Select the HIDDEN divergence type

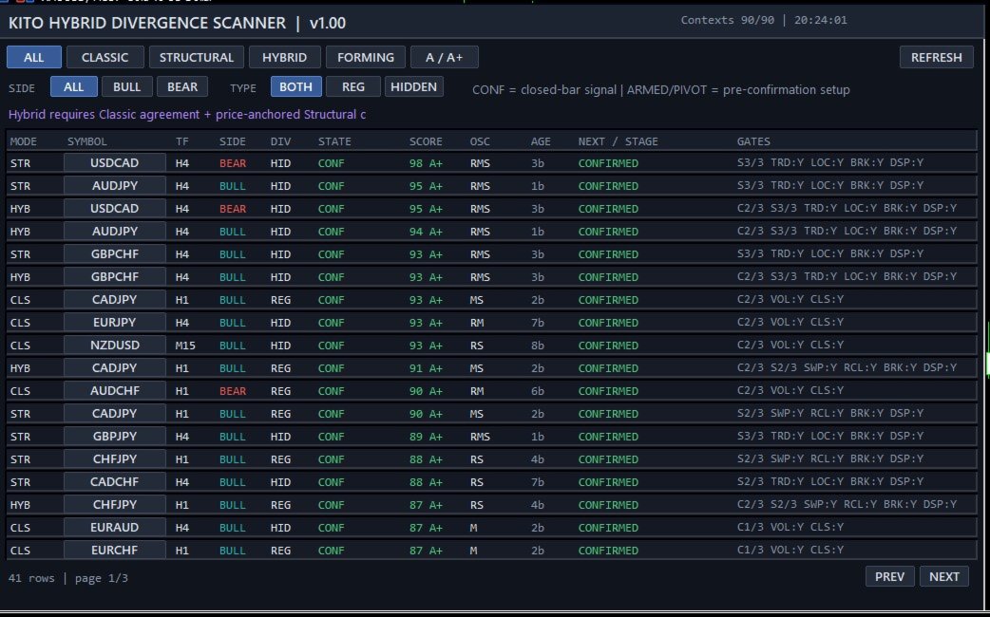click(414, 87)
